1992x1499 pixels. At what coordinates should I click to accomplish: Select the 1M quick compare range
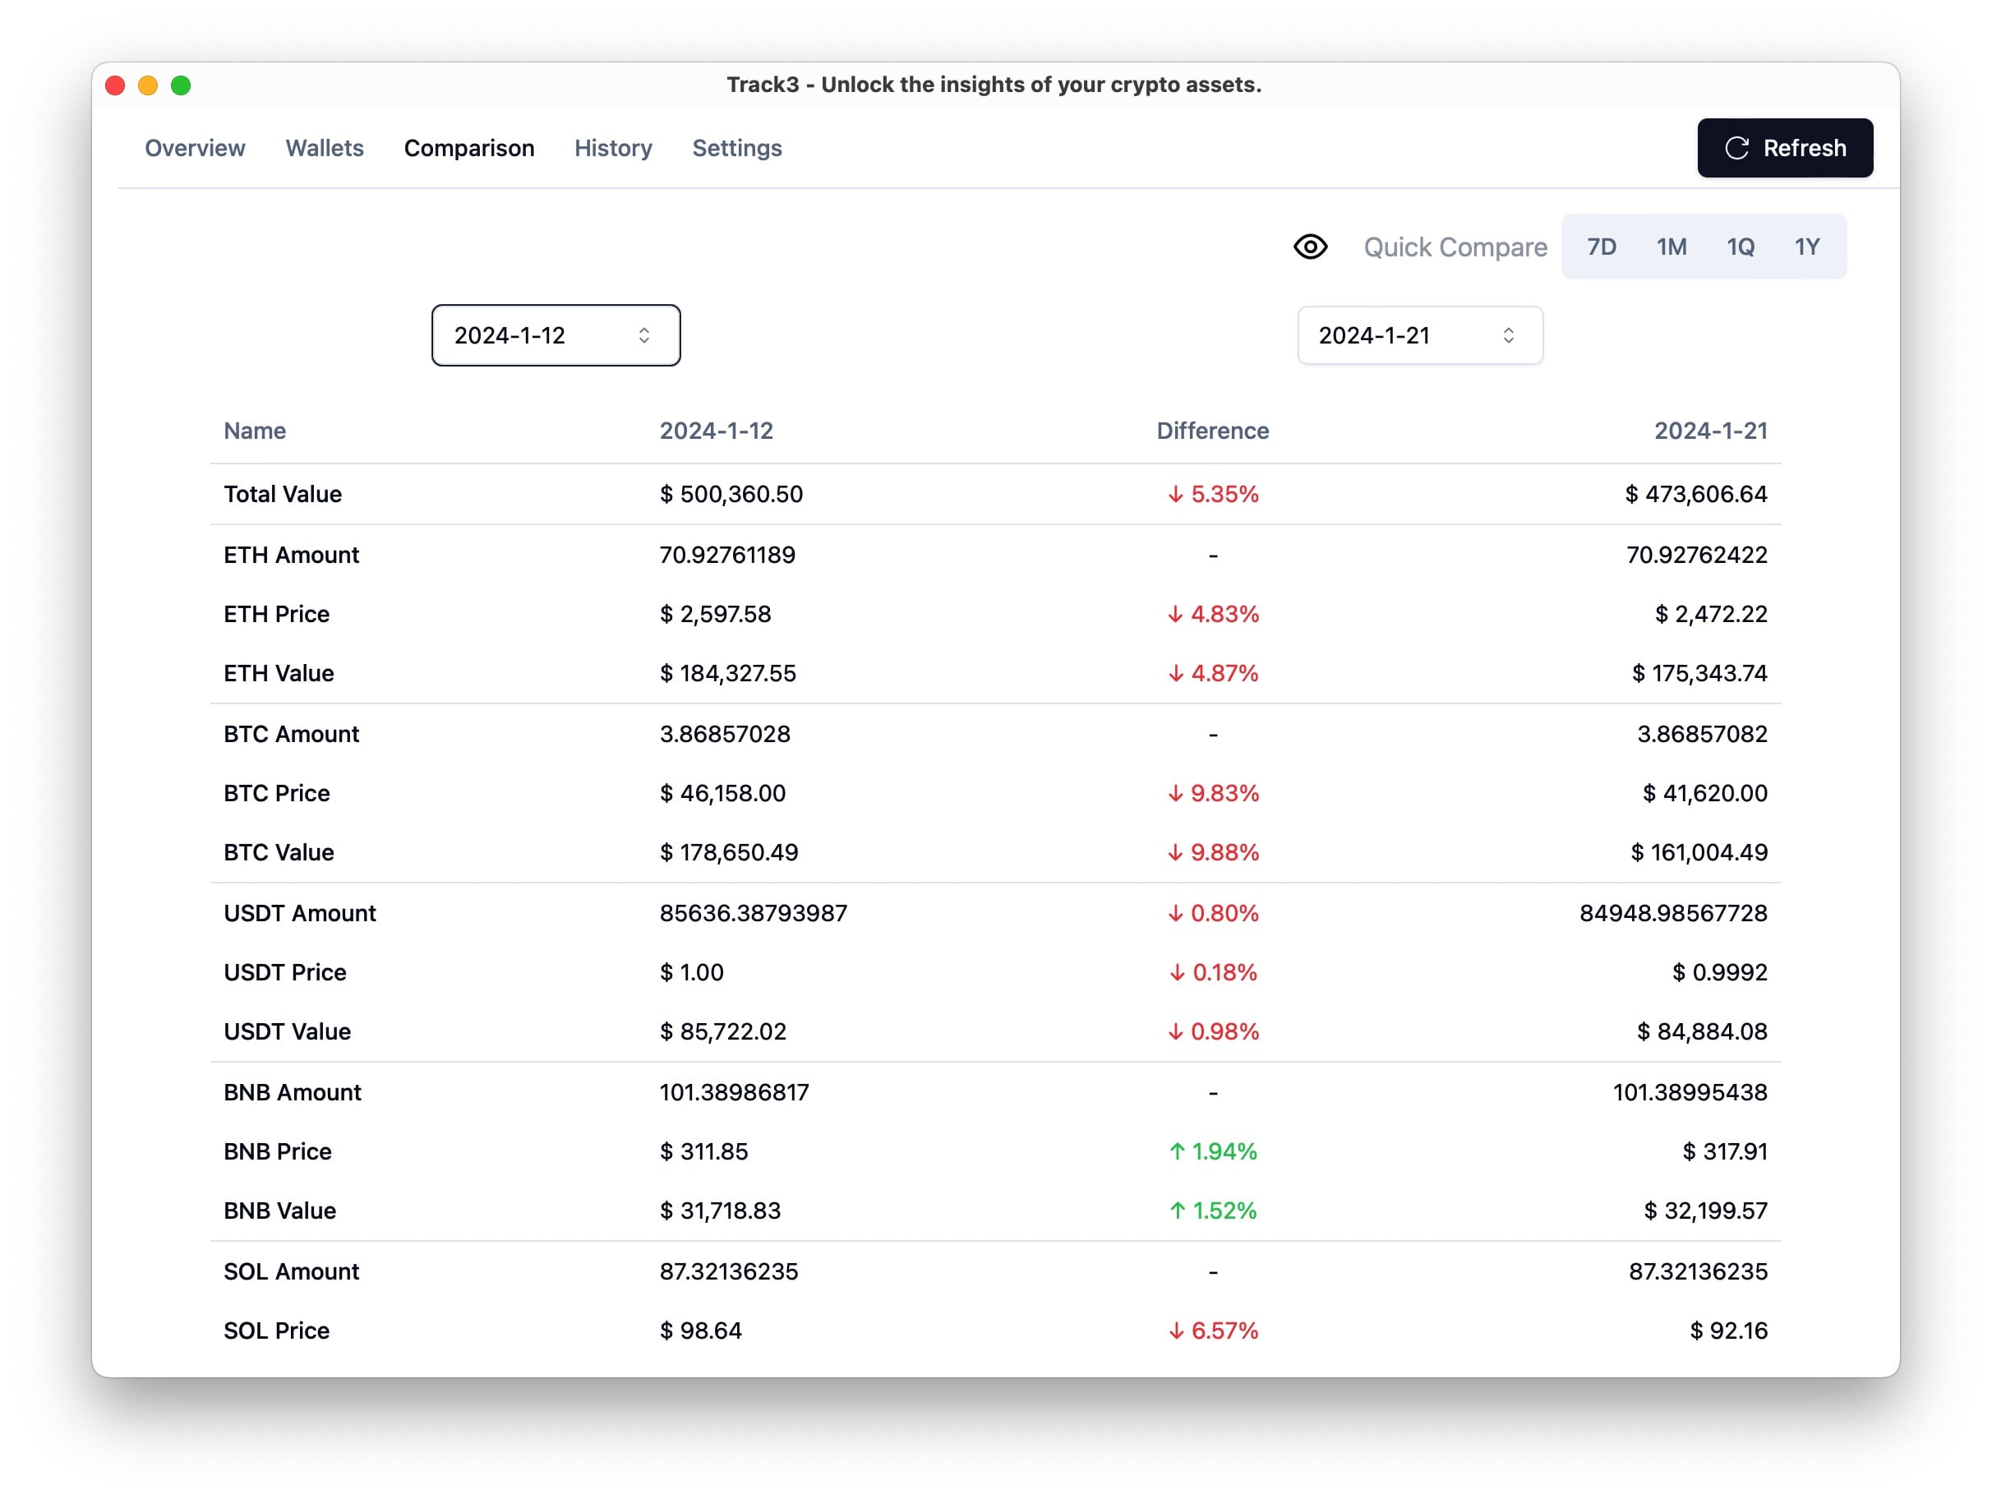(x=1672, y=247)
